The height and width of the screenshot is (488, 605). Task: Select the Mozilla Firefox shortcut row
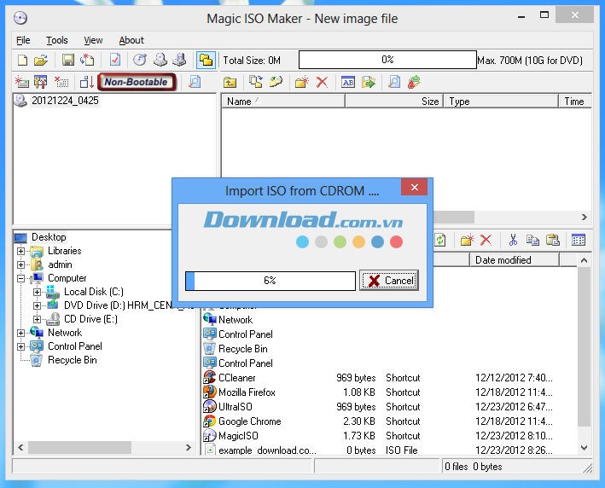click(247, 392)
